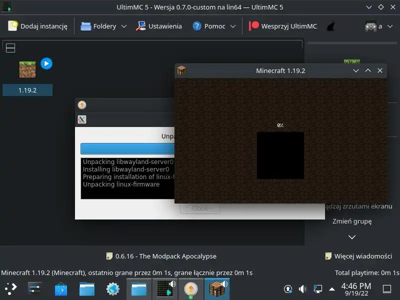Open the KDE application launcher
Image resolution: width=400 pixels, height=300 pixels.
[x=11, y=288]
